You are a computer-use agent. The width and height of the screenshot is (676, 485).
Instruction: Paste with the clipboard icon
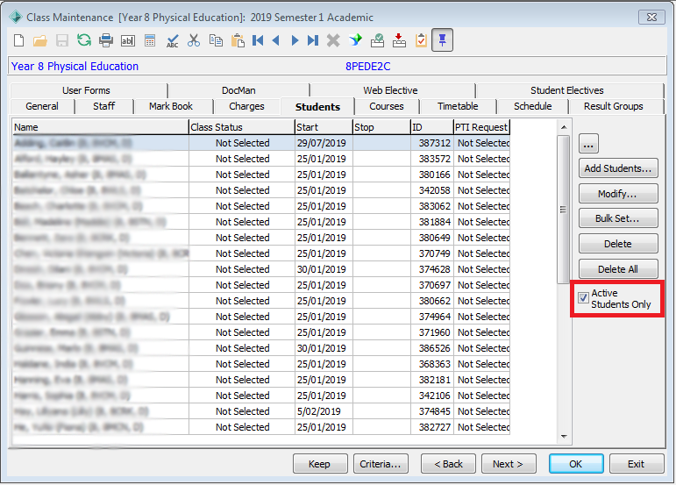point(238,40)
